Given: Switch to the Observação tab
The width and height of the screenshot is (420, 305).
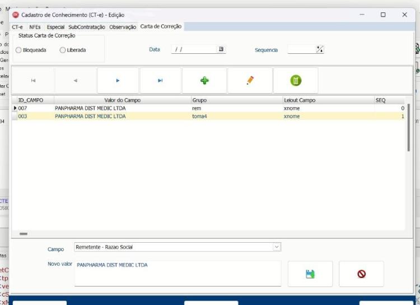Looking at the screenshot, I should pos(123,27).
